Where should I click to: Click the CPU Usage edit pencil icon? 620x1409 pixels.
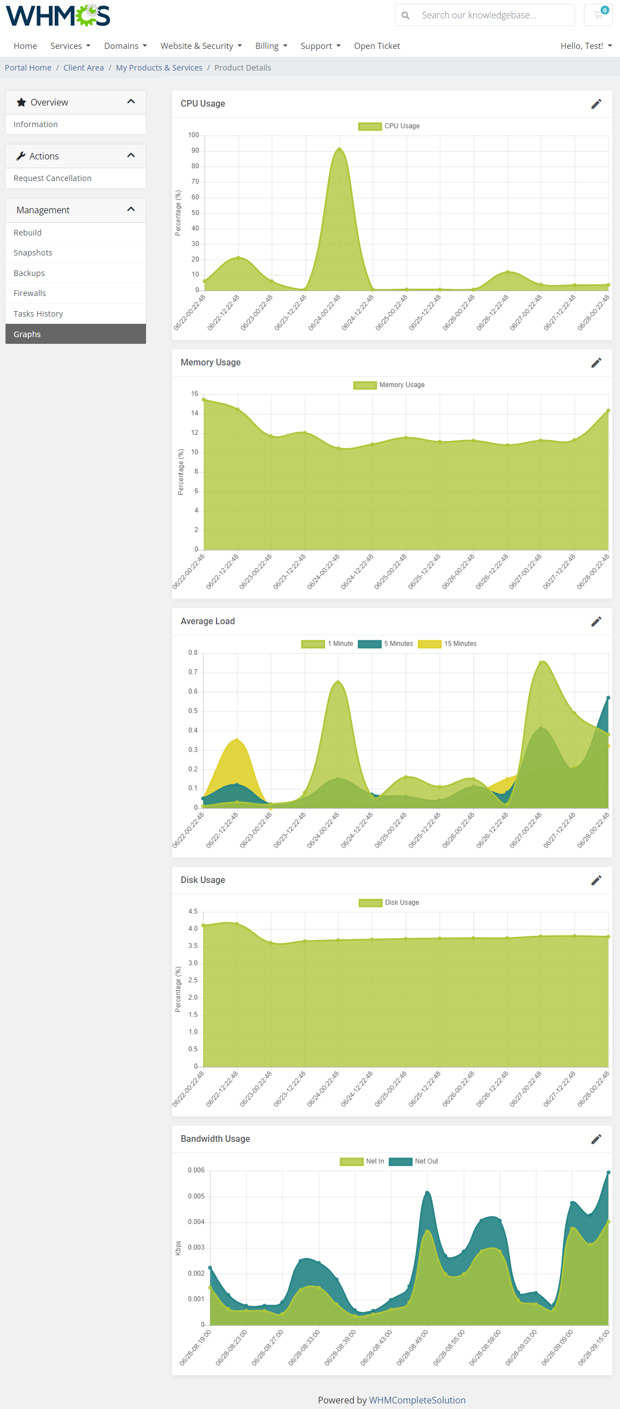(596, 104)
